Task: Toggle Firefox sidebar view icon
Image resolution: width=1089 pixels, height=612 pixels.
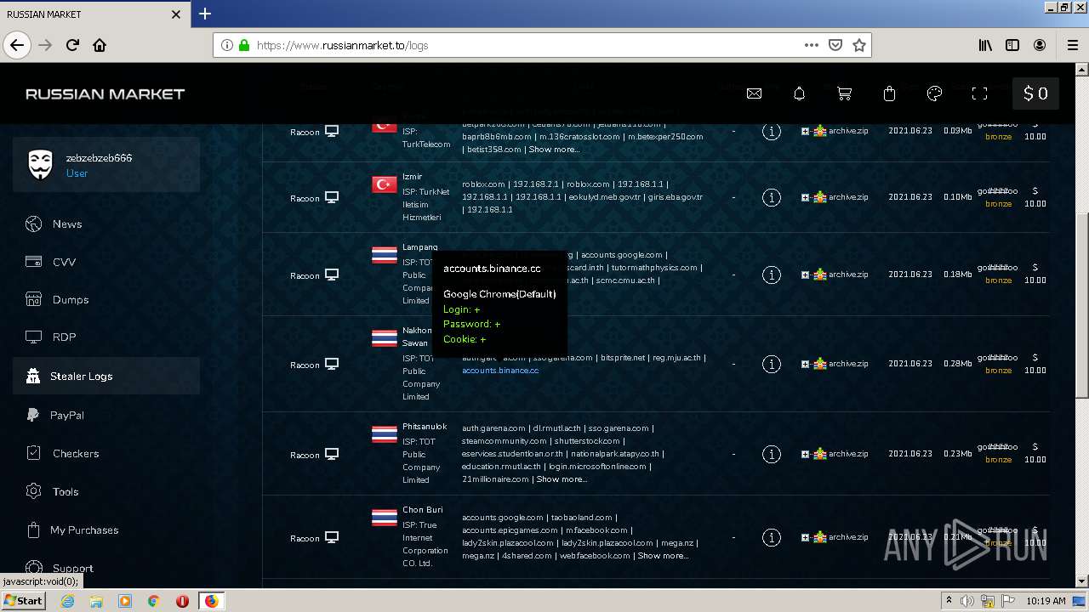Action: 1012,45
